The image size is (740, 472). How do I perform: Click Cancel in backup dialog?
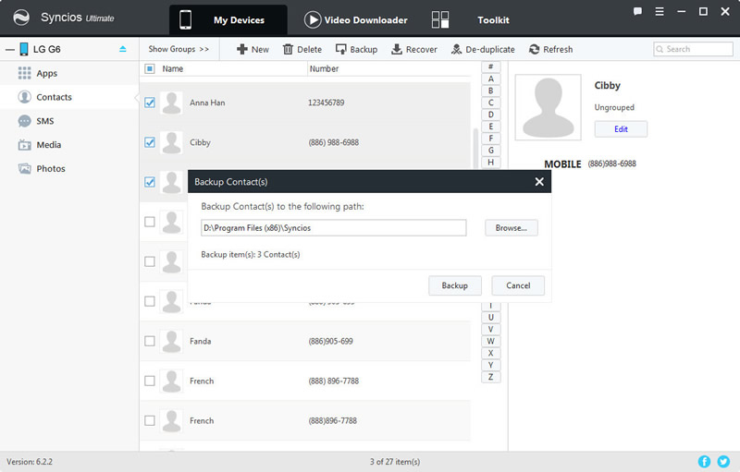pyautogui.click(x=518, y=285)
